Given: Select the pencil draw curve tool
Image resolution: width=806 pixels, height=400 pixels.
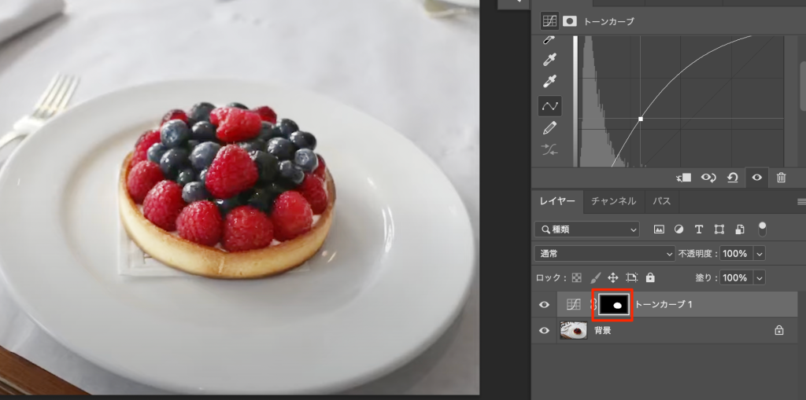Looking at the screenshot, I should 549,128.
